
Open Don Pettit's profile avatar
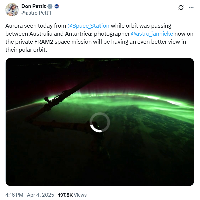click(12, 10)
